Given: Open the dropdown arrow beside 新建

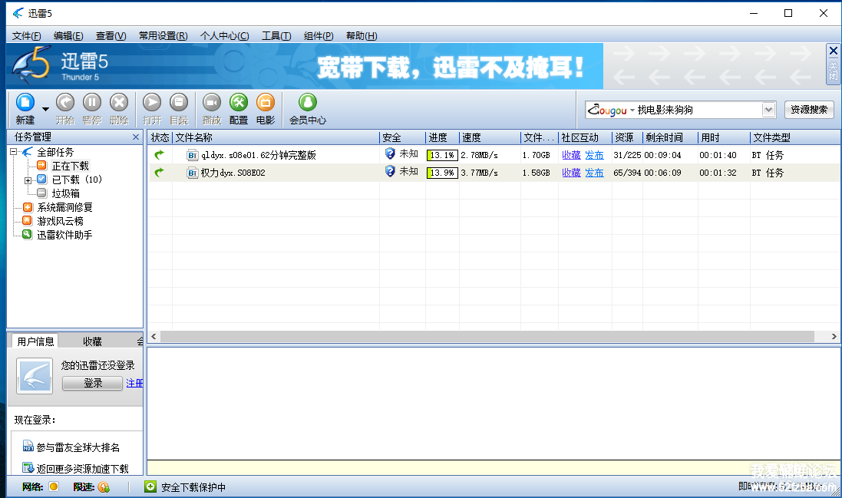Looking at the screenshot, I should tap(45, 109).
